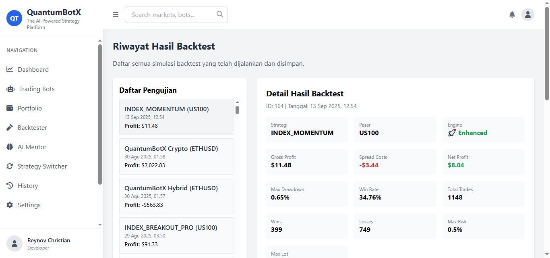Click sidebar scroll down arrow
The height and width of the screenshot is (258, 550).
[x=100, y=225]
